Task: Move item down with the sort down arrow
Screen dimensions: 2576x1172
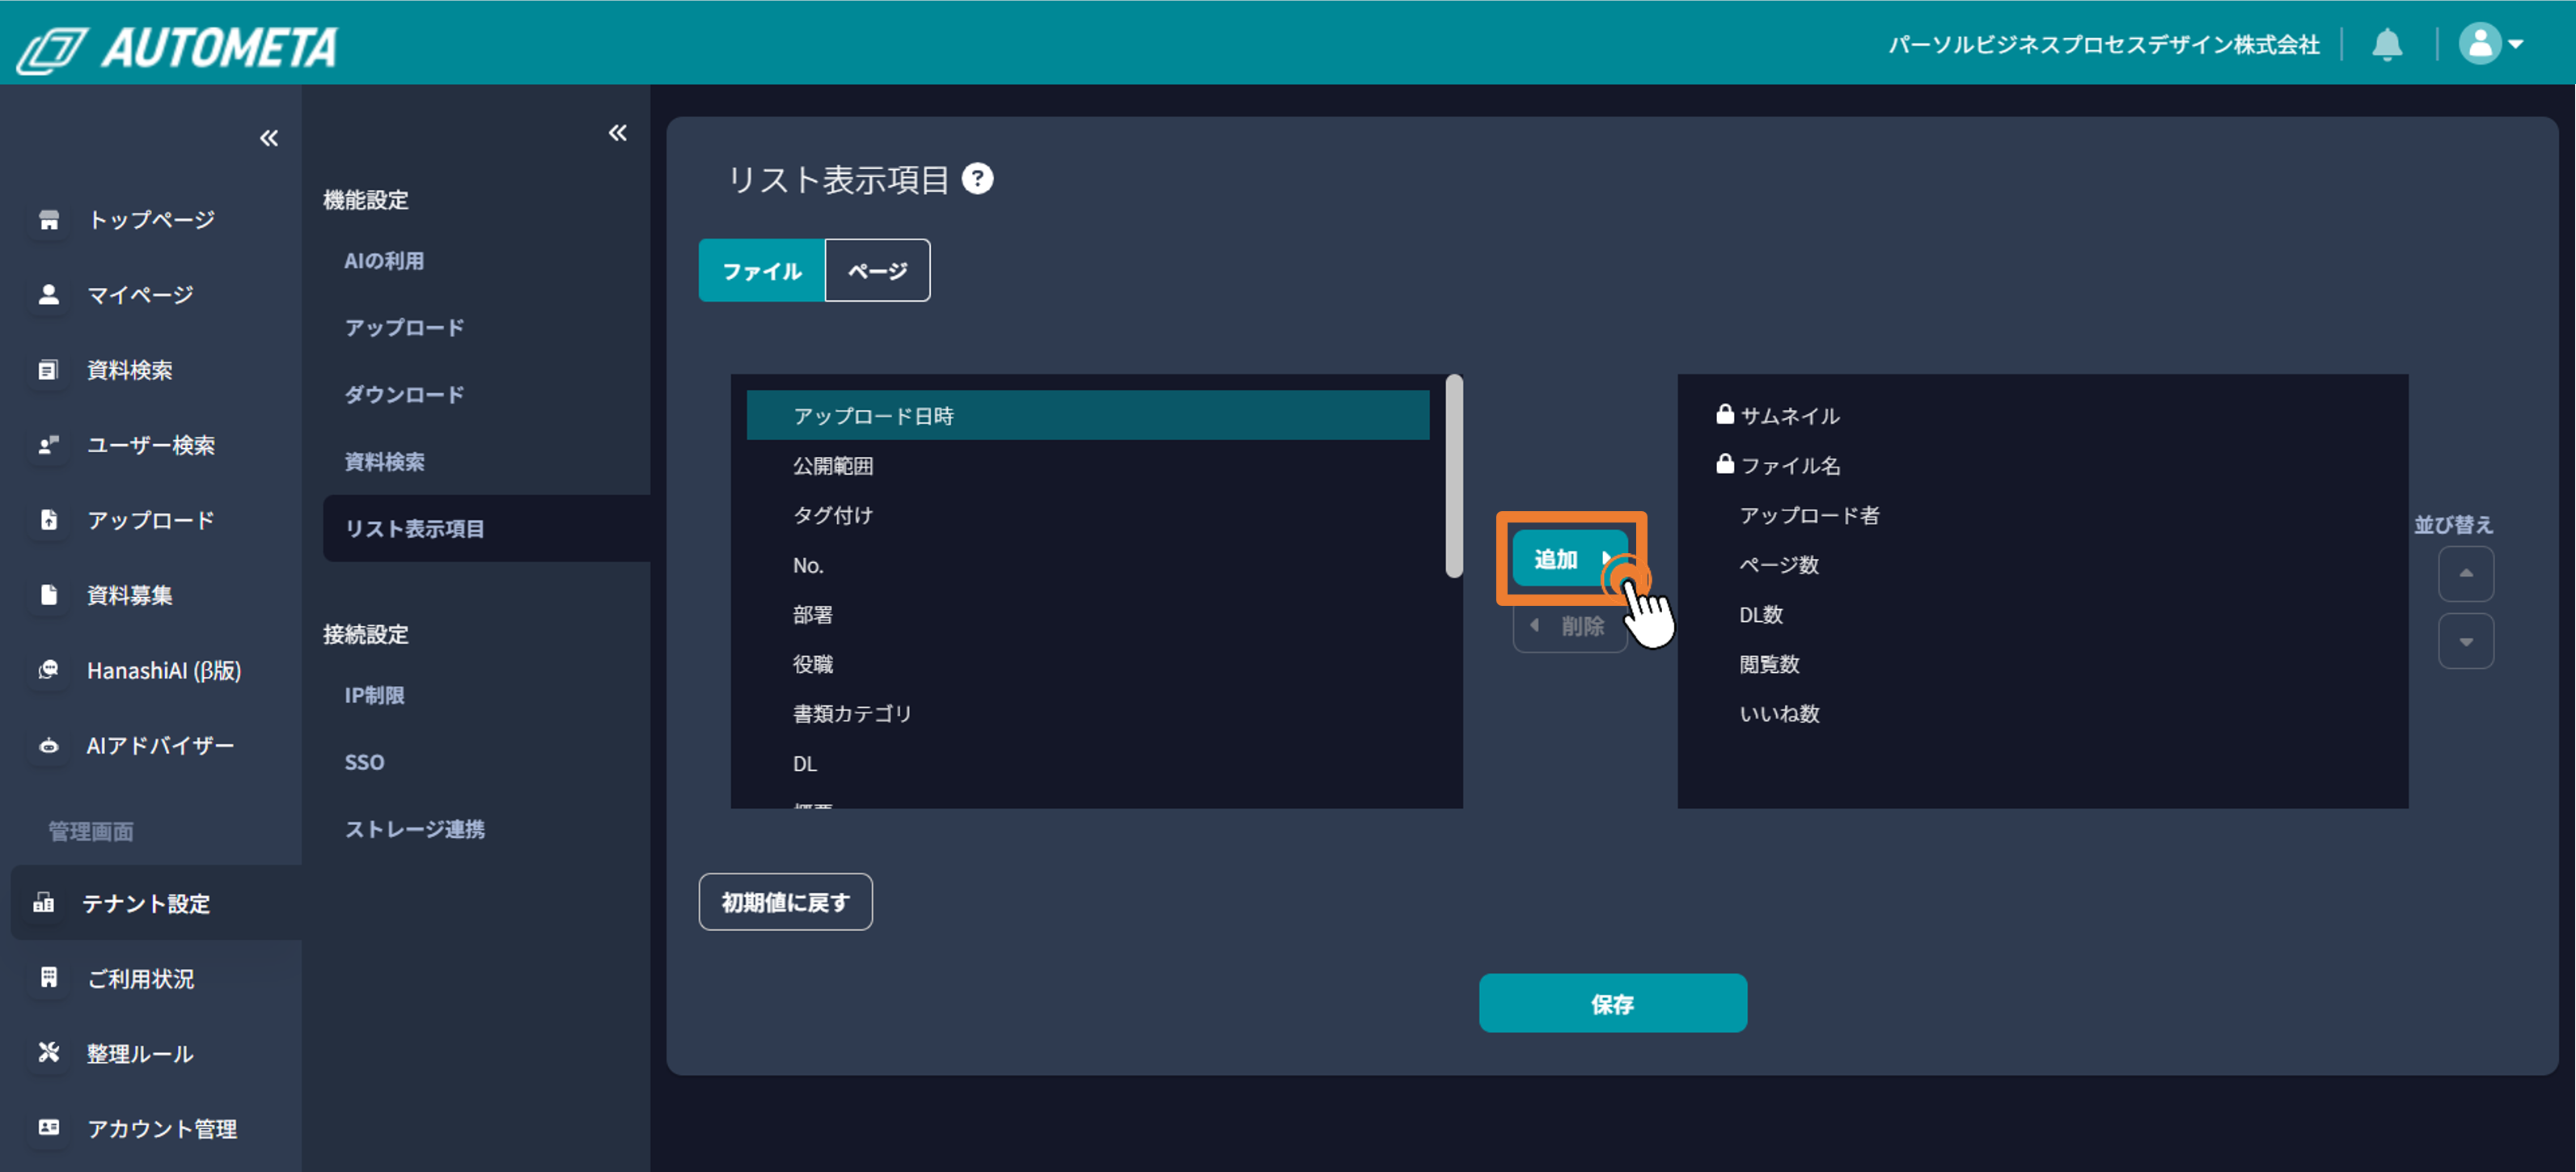Action: [2466, 641]
